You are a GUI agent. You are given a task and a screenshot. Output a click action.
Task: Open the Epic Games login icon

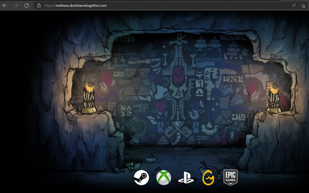click(230, 177)
